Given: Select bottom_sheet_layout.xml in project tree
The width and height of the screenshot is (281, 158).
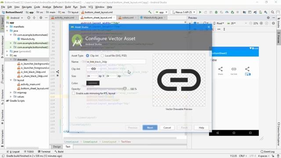Looking at the screenshot, I should [35, 88].
